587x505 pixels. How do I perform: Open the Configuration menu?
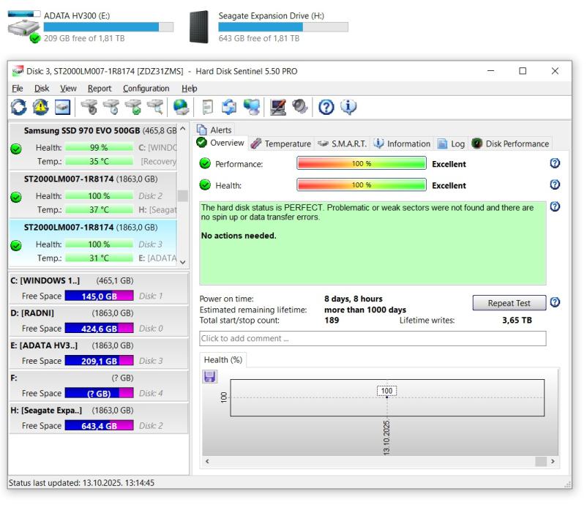(x=146, y=89)
